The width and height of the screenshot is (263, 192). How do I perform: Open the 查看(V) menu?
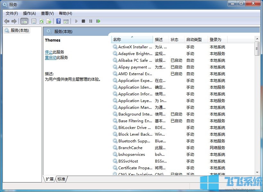[47, 13]
